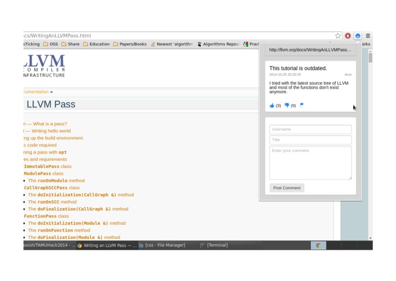Click the comment author name Arun

[348, 75]
